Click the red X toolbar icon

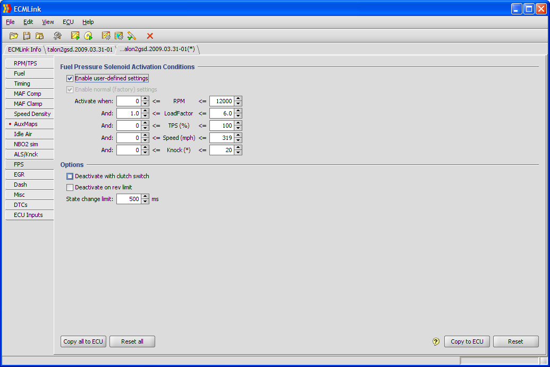[x=150, y=36]
